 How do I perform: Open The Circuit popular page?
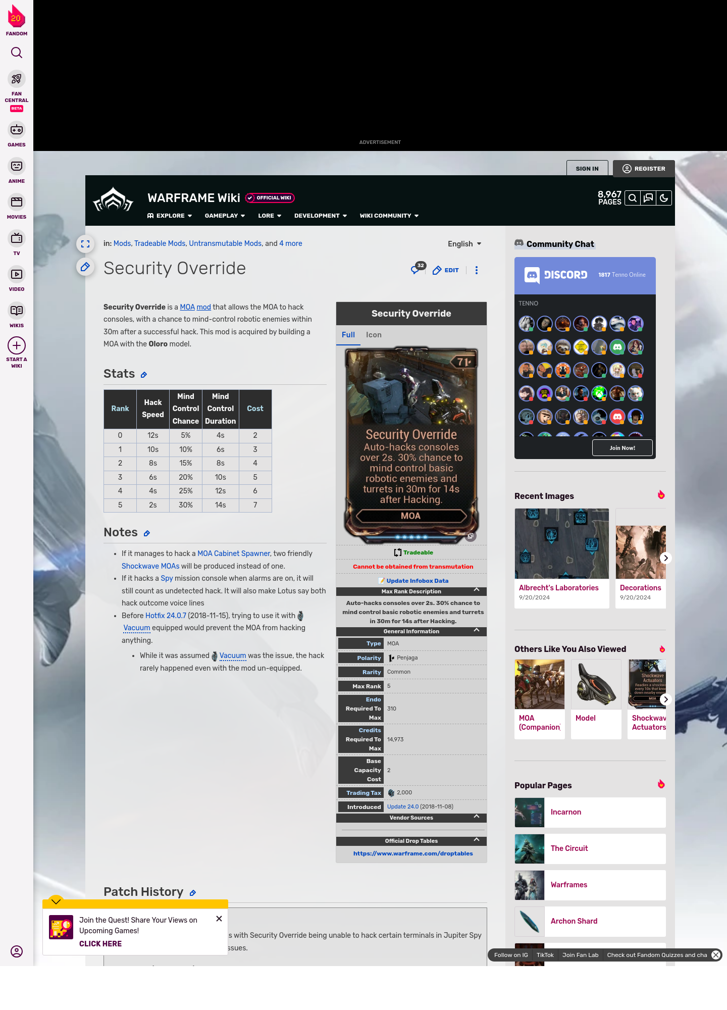[x=590, y=848]
